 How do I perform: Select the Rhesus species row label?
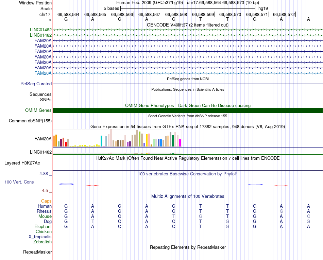44,211
